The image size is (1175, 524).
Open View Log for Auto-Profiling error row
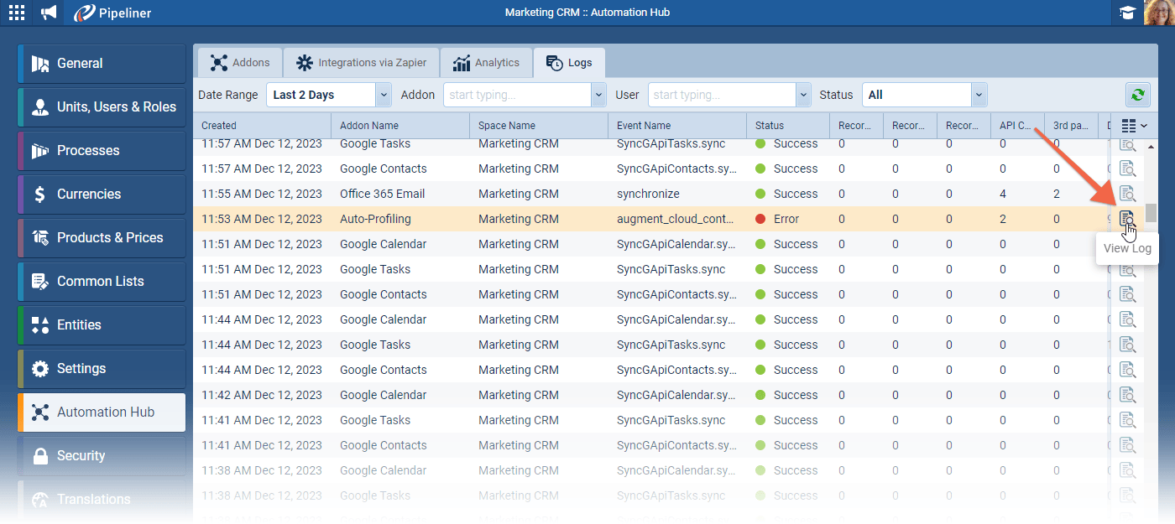click(1127, 219)
